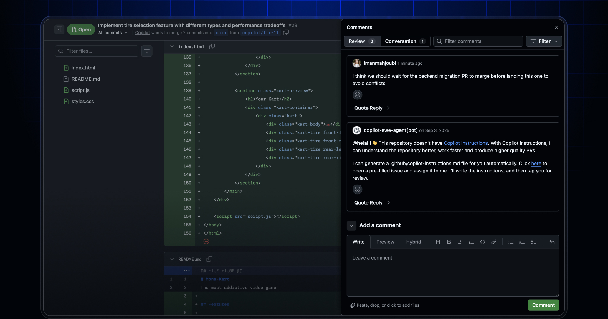Open the Filter dropdown in the Comments panel
608x319 pixels.
(543, 41)
